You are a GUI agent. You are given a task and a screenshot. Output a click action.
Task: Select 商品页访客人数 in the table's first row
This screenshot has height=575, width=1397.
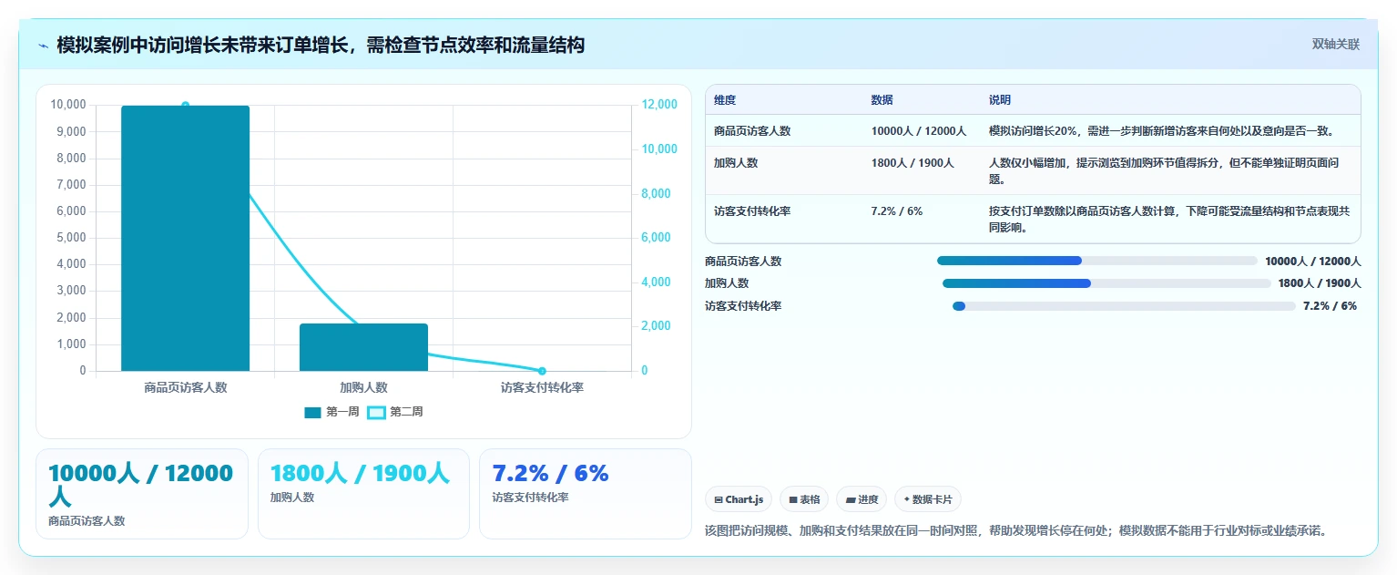[752, 131]
